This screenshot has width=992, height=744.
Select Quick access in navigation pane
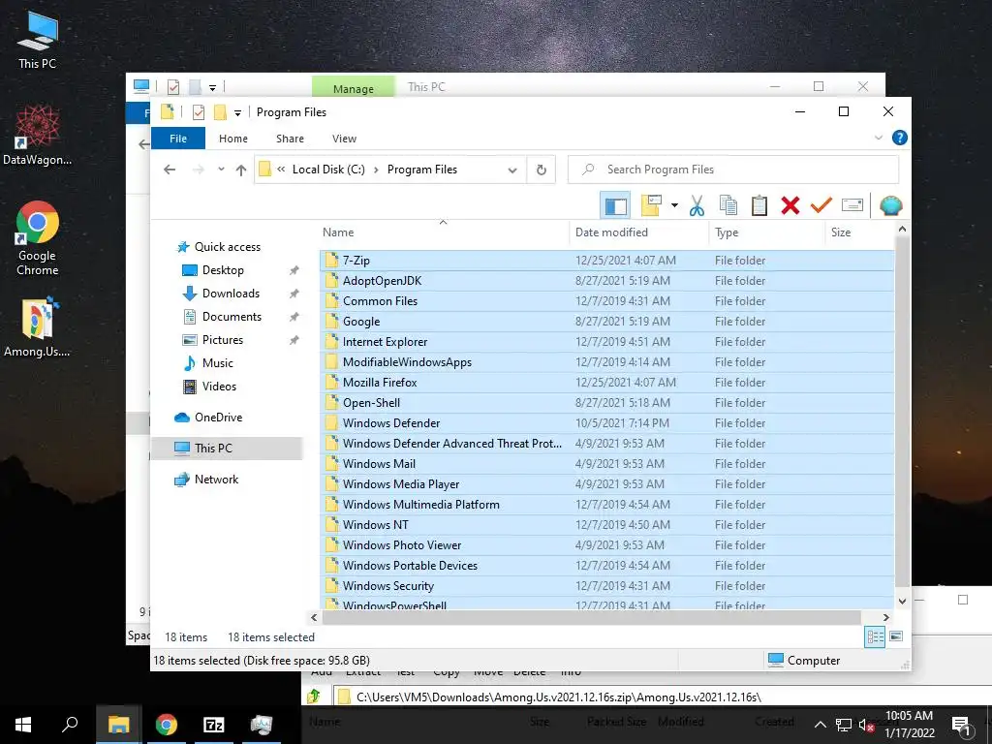point(227,247)
